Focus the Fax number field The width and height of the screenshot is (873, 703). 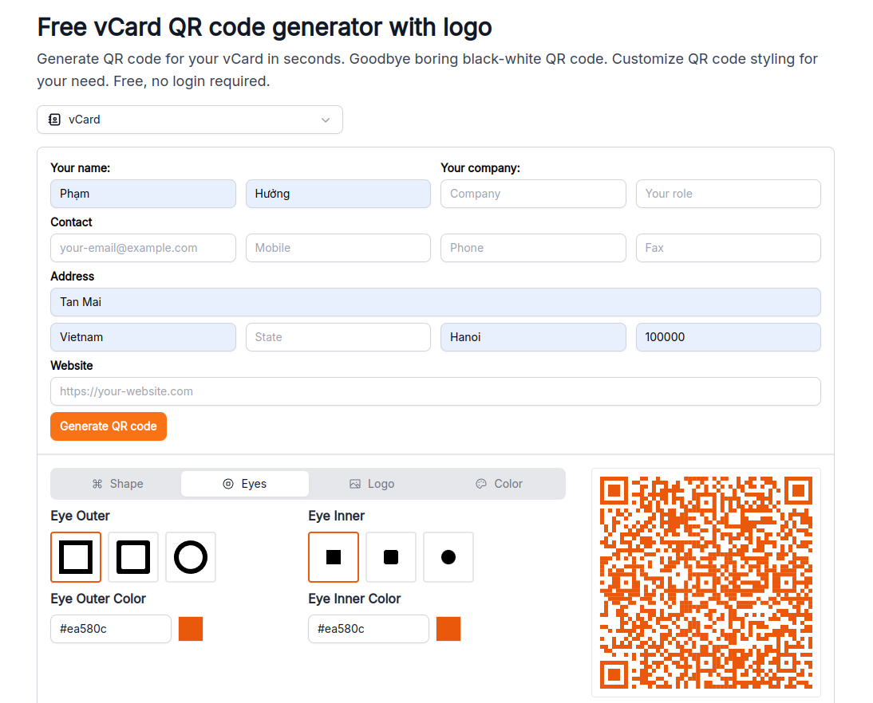[729, 248]
